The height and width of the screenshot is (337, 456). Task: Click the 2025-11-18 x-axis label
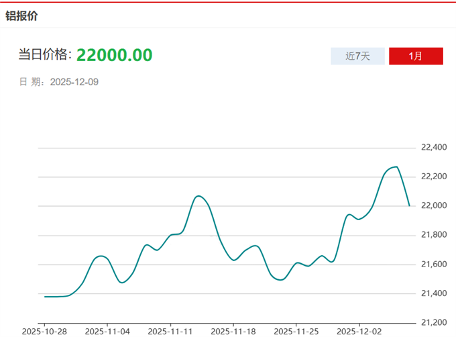click(x=233, y=331)
